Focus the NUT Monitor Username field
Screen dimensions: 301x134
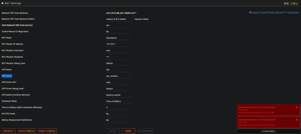[119, 51]
